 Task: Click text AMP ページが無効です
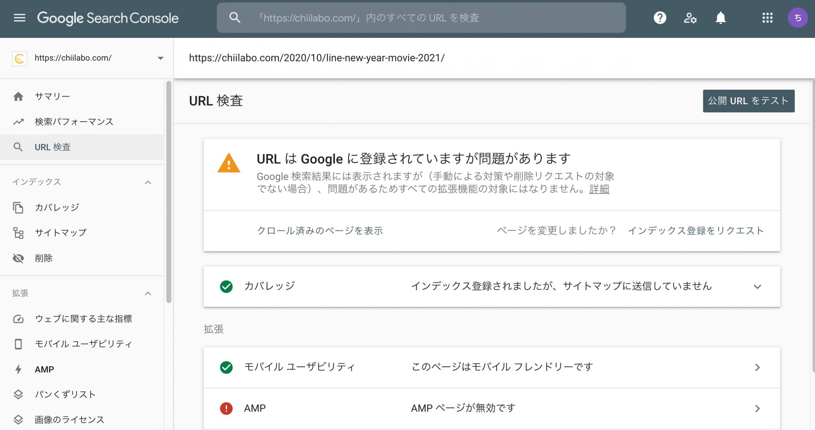pos(463,408)
